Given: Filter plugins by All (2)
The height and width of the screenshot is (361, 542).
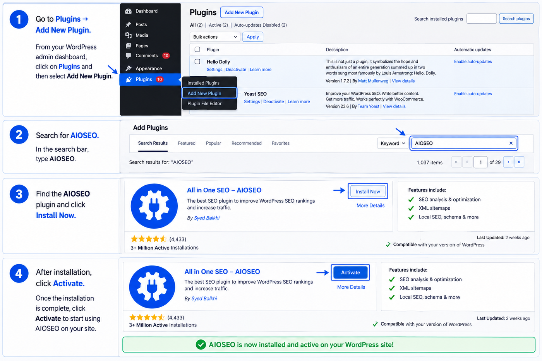Looking at the screenshot, I should (x=196, y=25).
